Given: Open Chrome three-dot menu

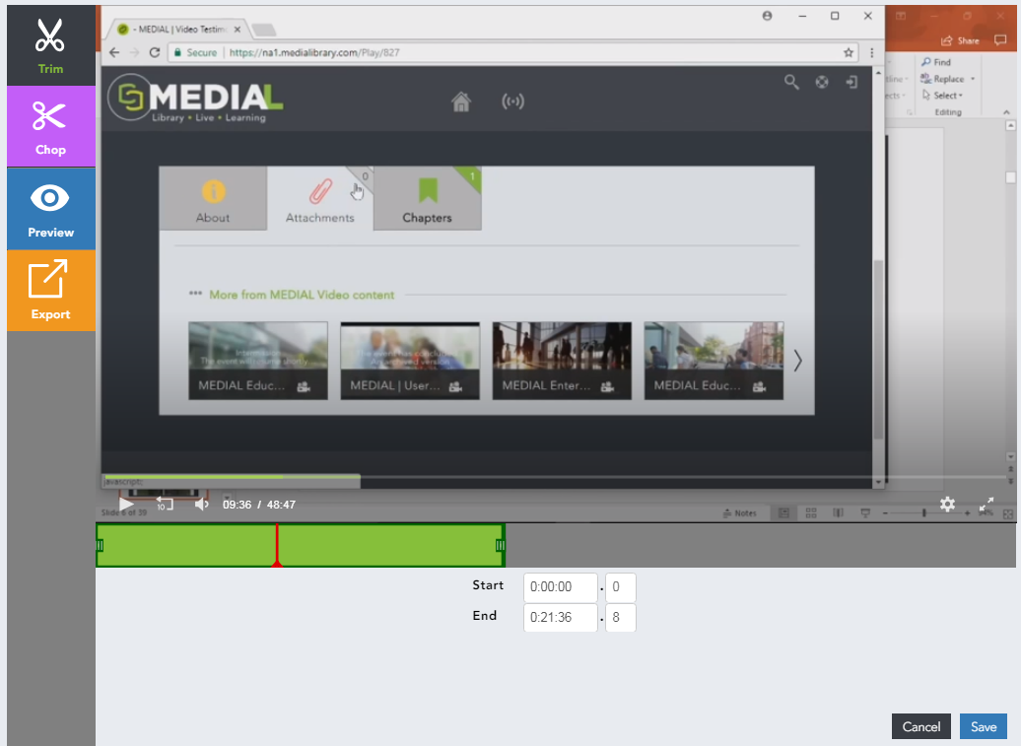Looking at the screenshot, I should (x=871, y=53).
